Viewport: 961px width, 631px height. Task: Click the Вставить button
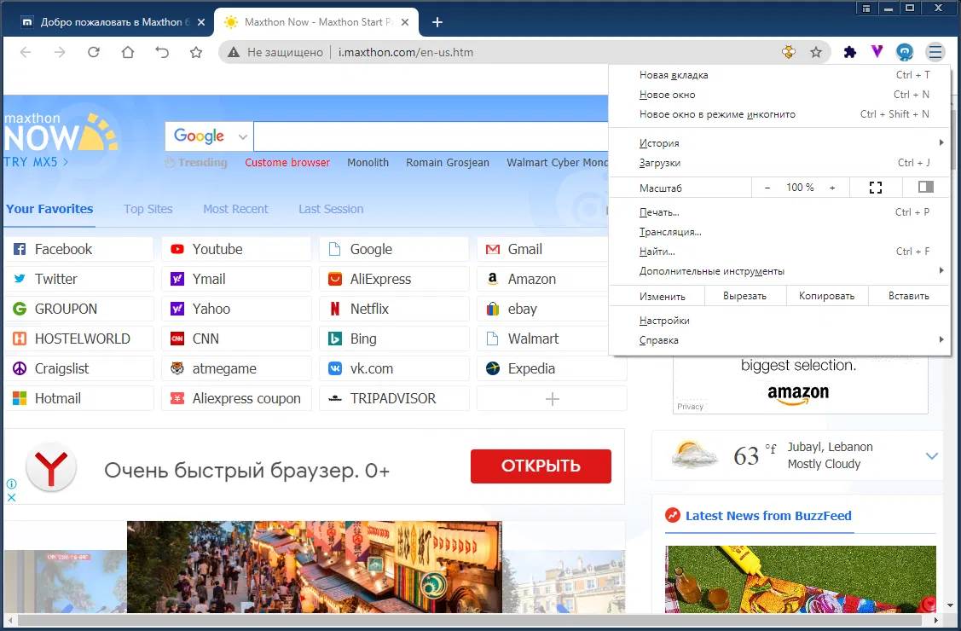click(x=909, y=296)
